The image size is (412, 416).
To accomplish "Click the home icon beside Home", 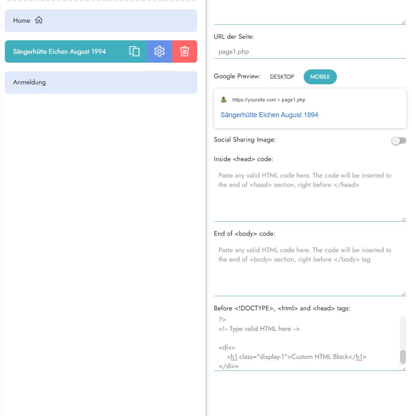I will pos(39,21).
